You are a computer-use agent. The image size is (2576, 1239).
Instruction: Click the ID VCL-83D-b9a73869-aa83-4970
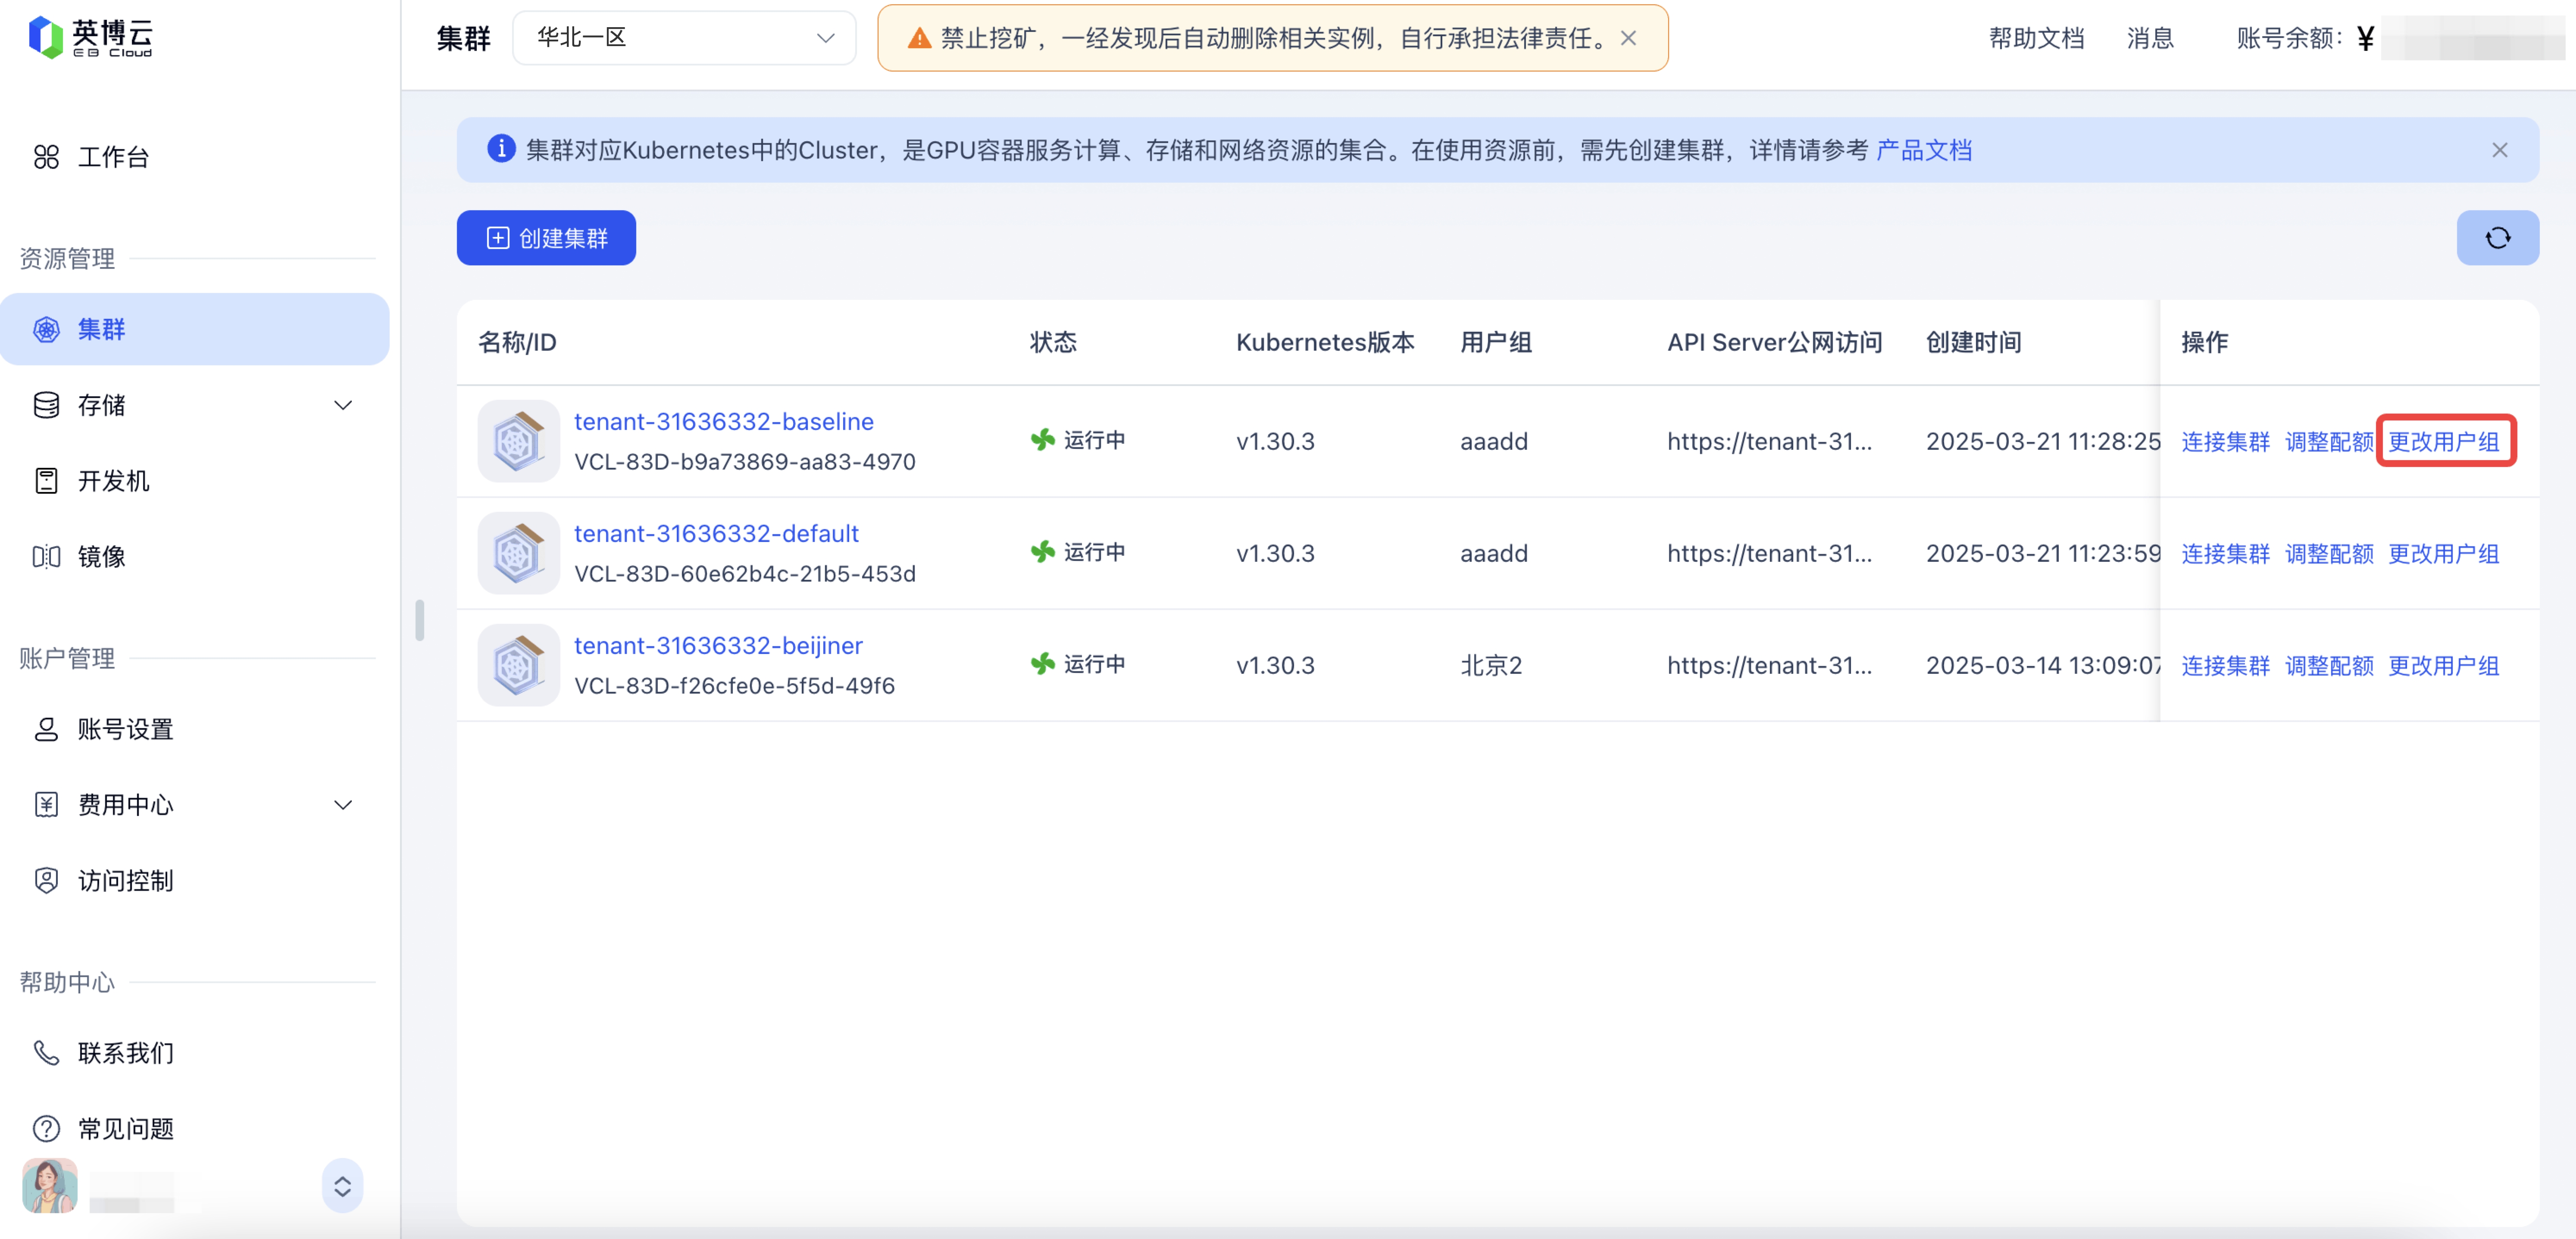click(x=745, y=462)
